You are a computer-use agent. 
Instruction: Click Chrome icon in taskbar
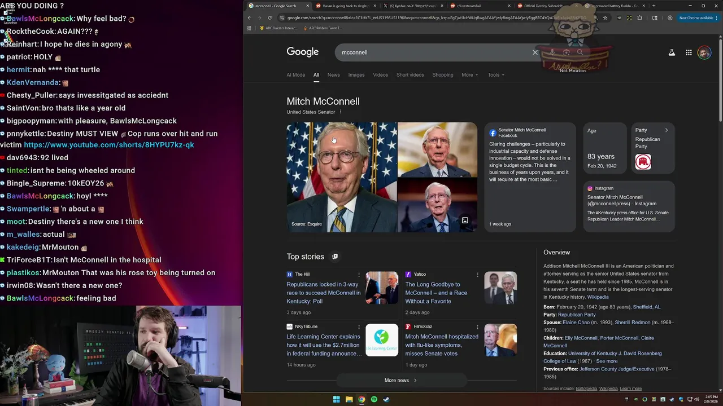click(x=361, y=399)
